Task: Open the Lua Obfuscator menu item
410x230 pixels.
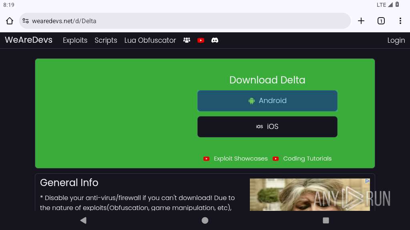Action: tap(150, 40)
